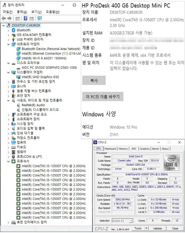
Task: Switch to the Graphics tab in CPU-Z
Action: click(145, 149)
